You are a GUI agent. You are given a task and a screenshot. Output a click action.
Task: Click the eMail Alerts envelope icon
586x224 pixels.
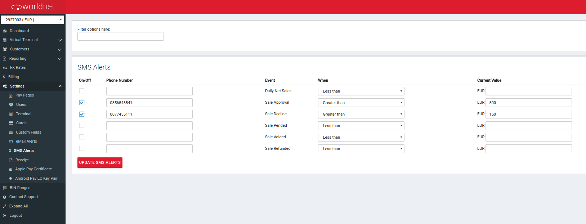point(11,142)
